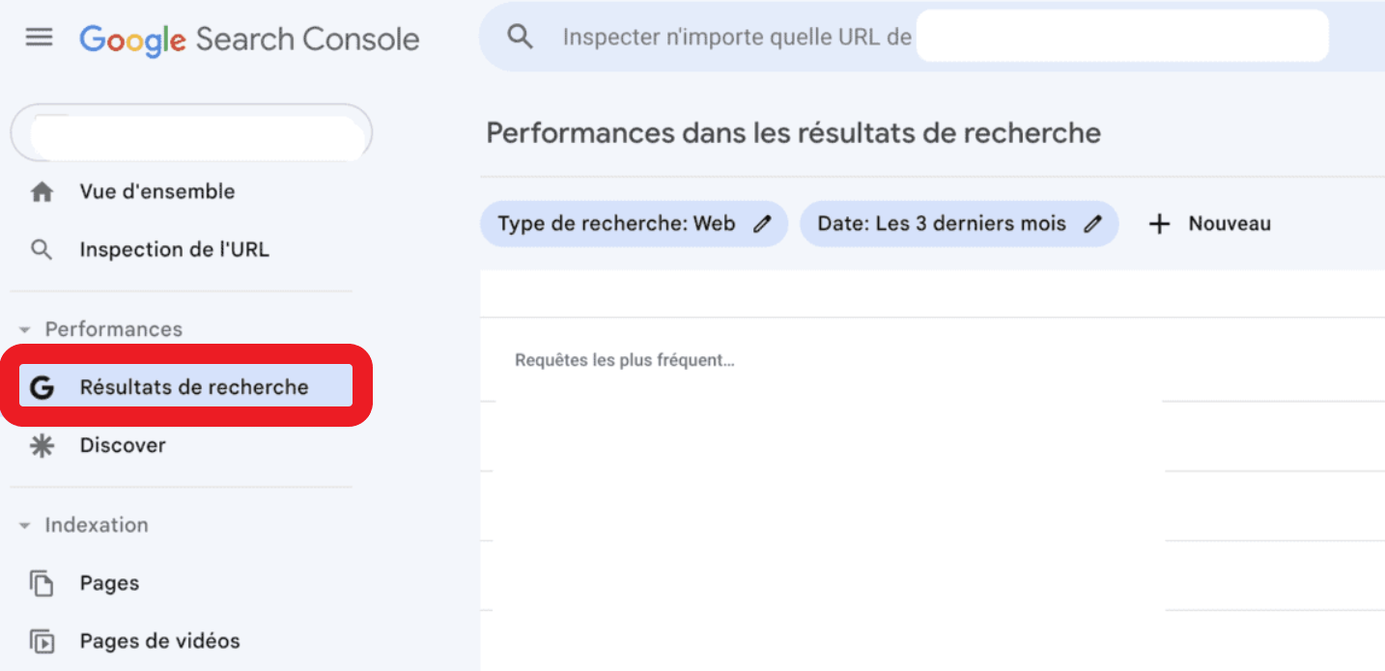Edit the search type filter pencil icon
The height and width of the screenshot is (671, 1385).
coord(762,223)
